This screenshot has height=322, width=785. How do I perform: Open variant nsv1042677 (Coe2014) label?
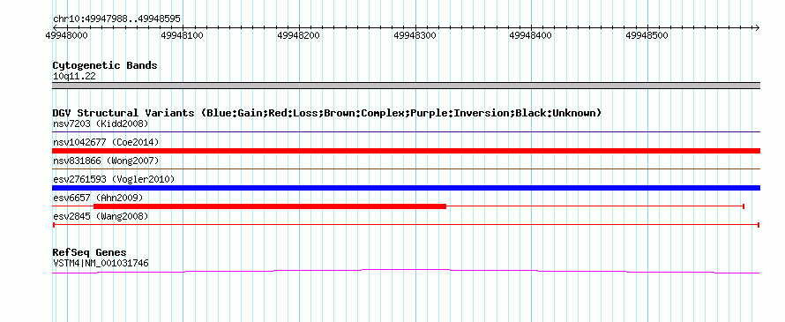[x=106, y=142]
